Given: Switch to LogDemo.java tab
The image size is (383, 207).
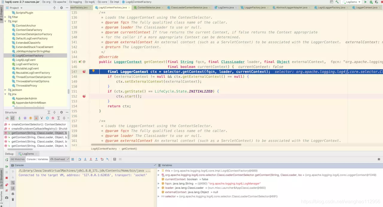Looking at the screenshot, I should tap(226, 7).
